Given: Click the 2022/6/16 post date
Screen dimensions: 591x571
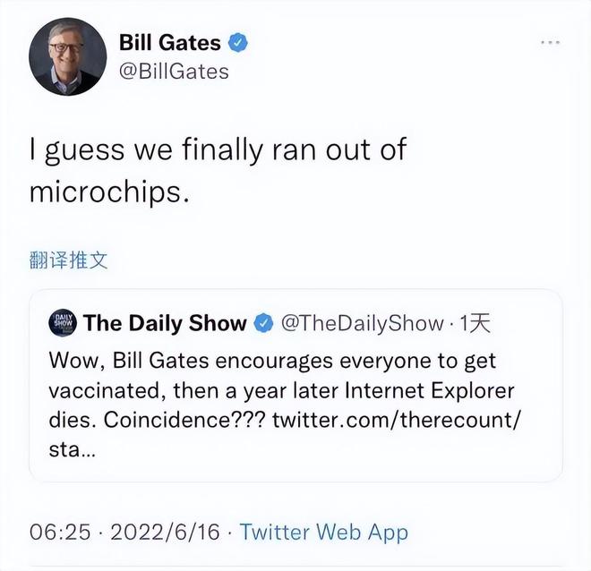Looking at the screenshot, I should point(165,532).
